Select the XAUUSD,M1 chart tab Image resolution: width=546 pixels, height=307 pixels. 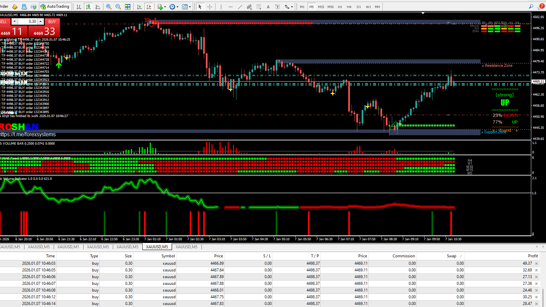pyautogui.click(x=68, y=247)
